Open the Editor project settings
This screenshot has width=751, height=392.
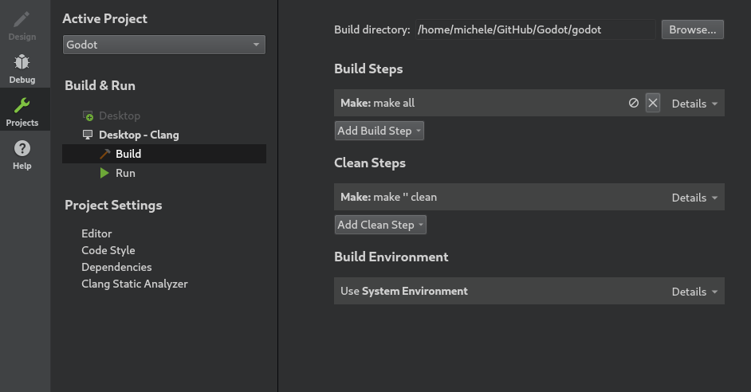click(x=96, y=233)
